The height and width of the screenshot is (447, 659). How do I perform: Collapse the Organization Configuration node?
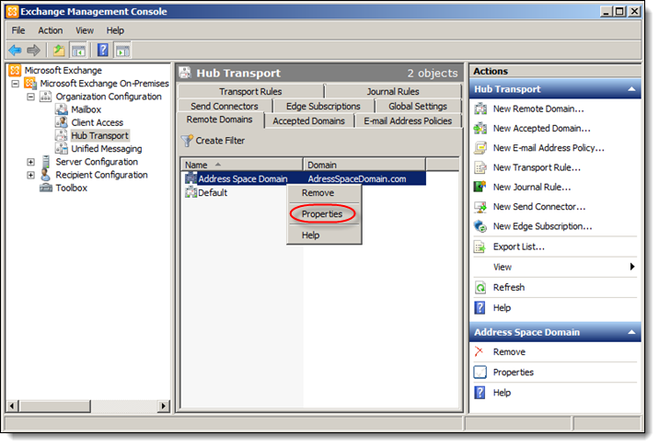click(x=30, y=97)
